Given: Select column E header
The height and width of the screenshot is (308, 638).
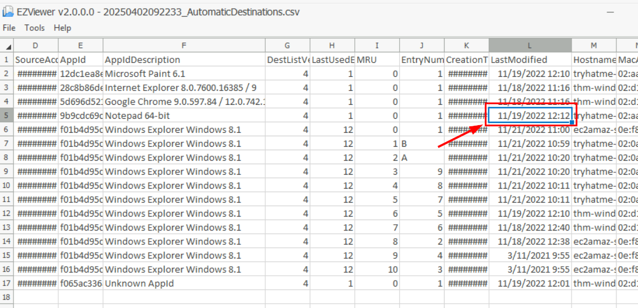Looking at the screenshot, I should 80,45.
